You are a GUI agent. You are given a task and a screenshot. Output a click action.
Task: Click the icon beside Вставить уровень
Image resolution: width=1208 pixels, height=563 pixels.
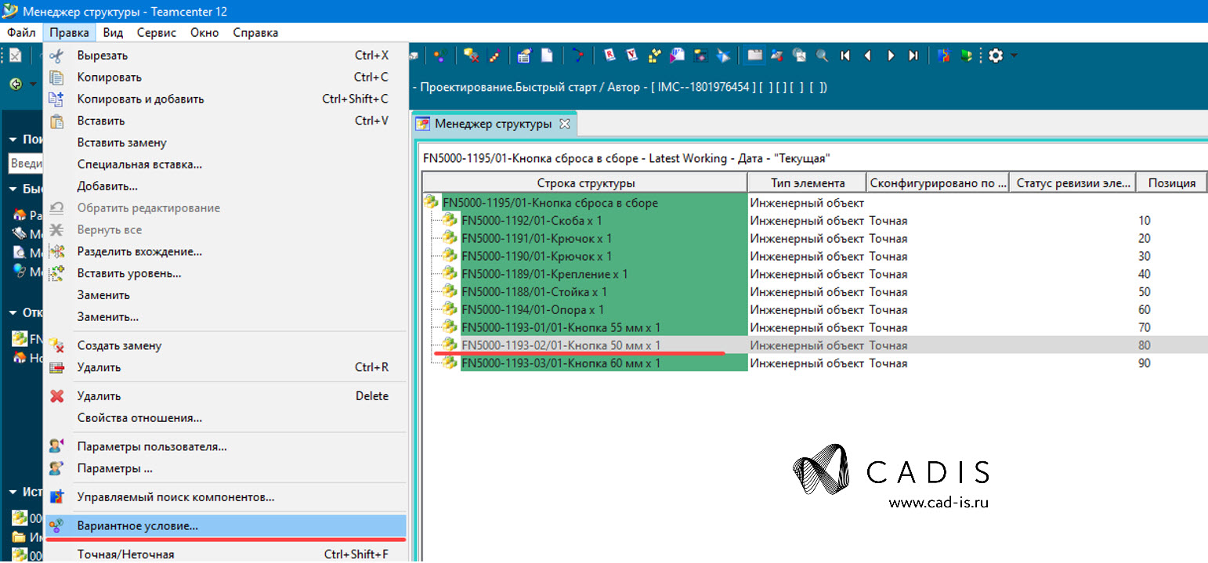pos(56,273)
